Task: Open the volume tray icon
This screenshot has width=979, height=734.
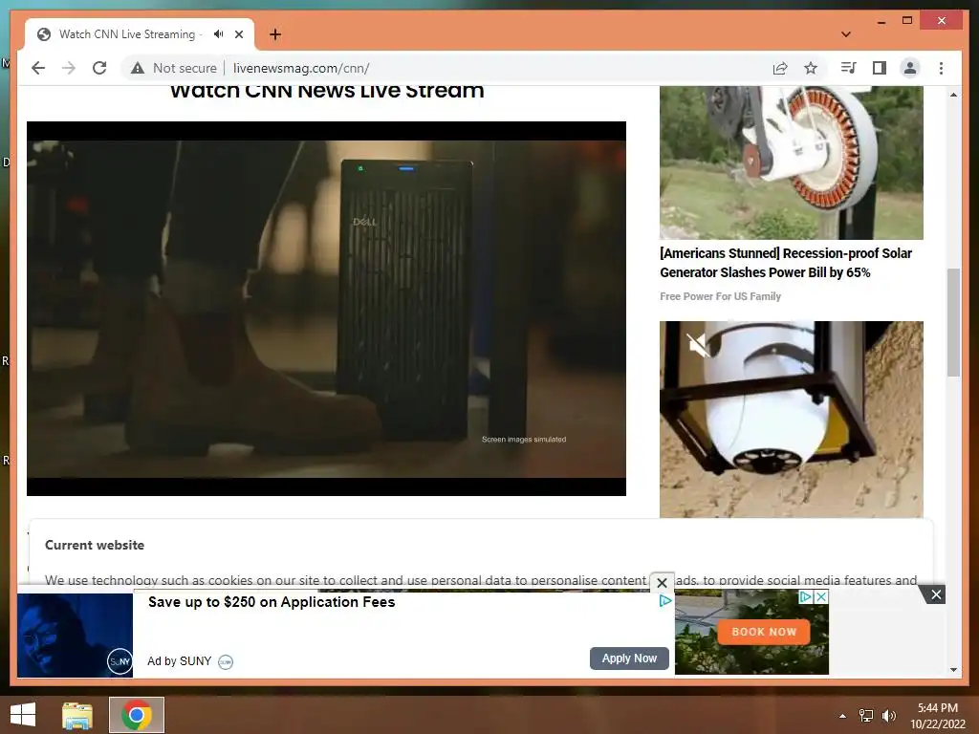Action: [x=889, y=715]
